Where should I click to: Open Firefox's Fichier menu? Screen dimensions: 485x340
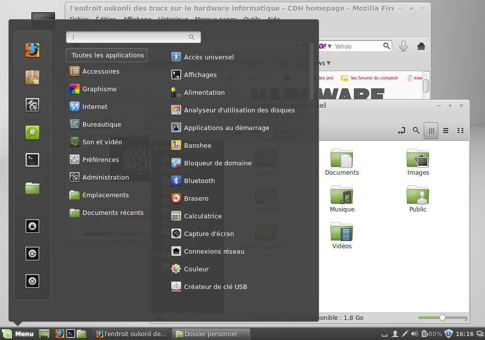point(80,20)
